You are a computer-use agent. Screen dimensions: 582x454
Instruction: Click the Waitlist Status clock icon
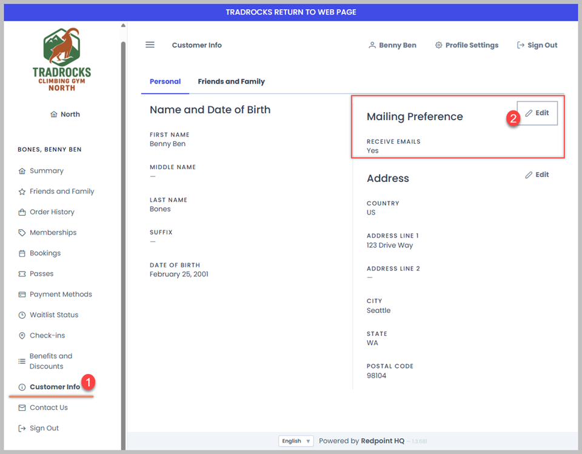click(22, 315)
